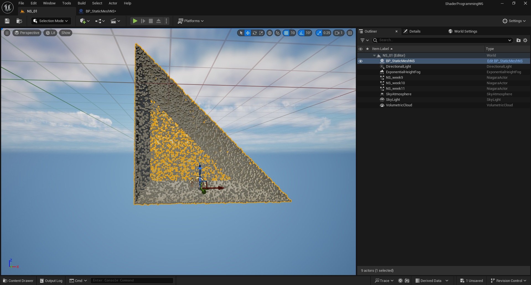Open the quick Add content menu
The width and height of the screenshot is (531, 285).
tap(85, 21)
